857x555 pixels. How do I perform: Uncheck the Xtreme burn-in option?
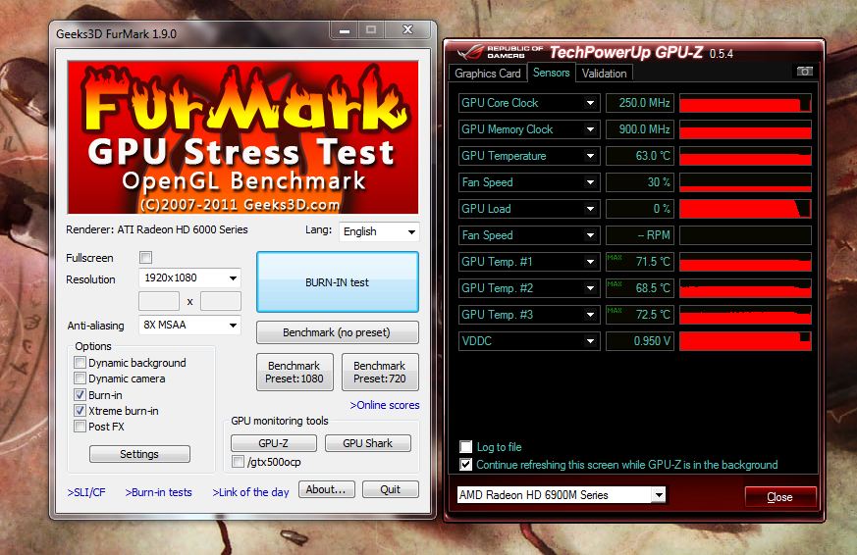pyautogui.click(x=80, y=411)
